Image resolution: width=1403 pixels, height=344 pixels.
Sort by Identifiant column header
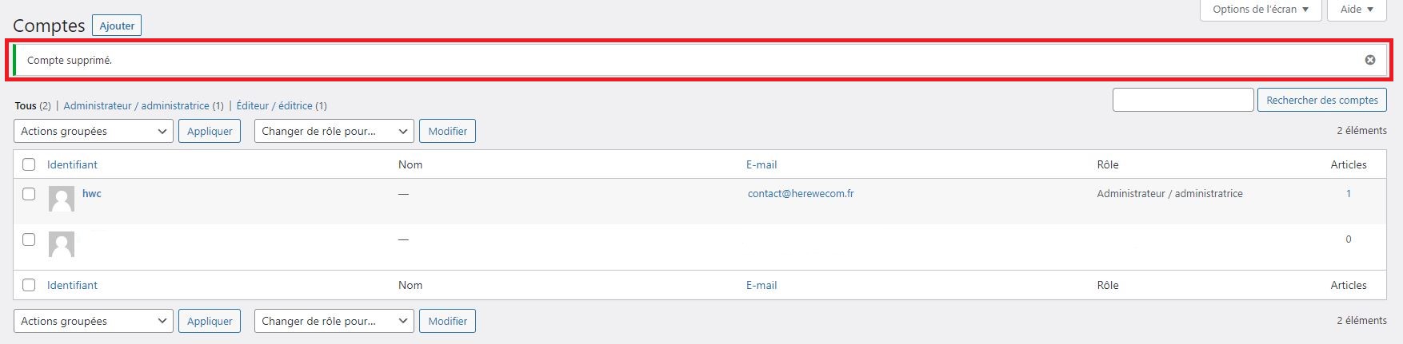72,164
